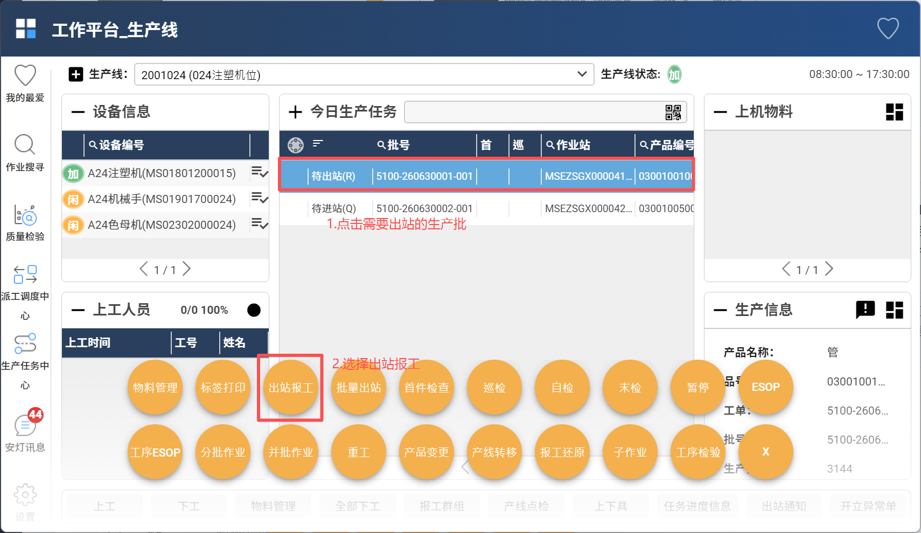Viewport: 921px width, 533px height.
Task: Collapse the 上工人员 panel
Action: (78, 310)
